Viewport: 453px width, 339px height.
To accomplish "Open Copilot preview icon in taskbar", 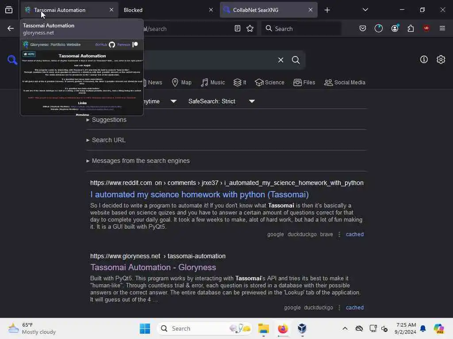I will point(439,328).
